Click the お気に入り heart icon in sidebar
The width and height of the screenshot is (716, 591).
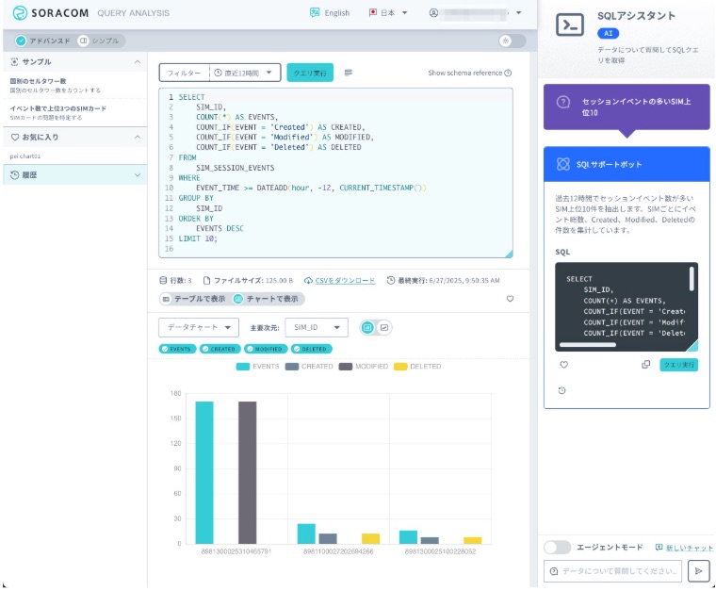[15, 137]
